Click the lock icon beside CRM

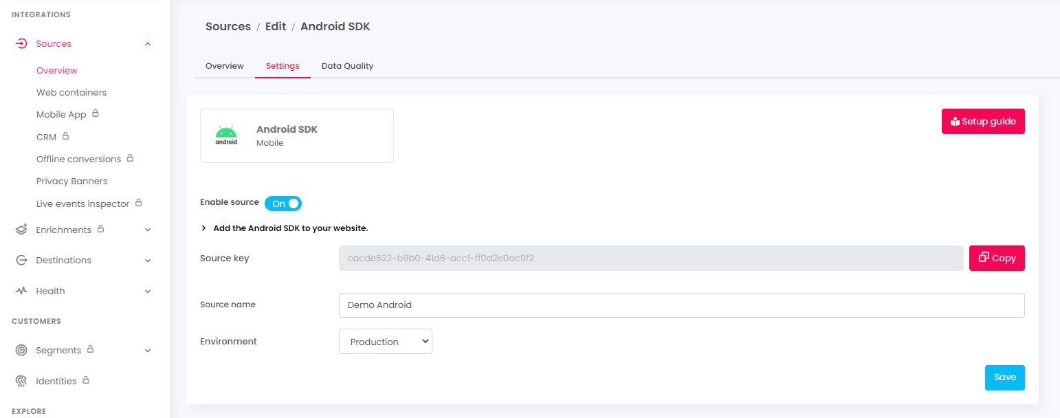click(x=65, y=136)
